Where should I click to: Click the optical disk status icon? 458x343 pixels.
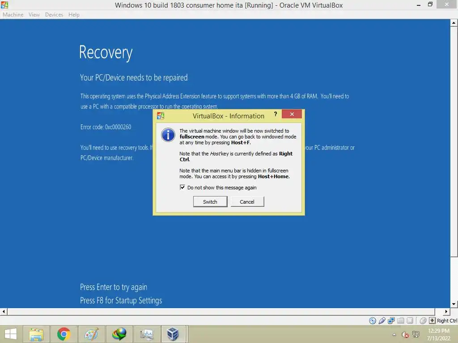tap(373, 321)
